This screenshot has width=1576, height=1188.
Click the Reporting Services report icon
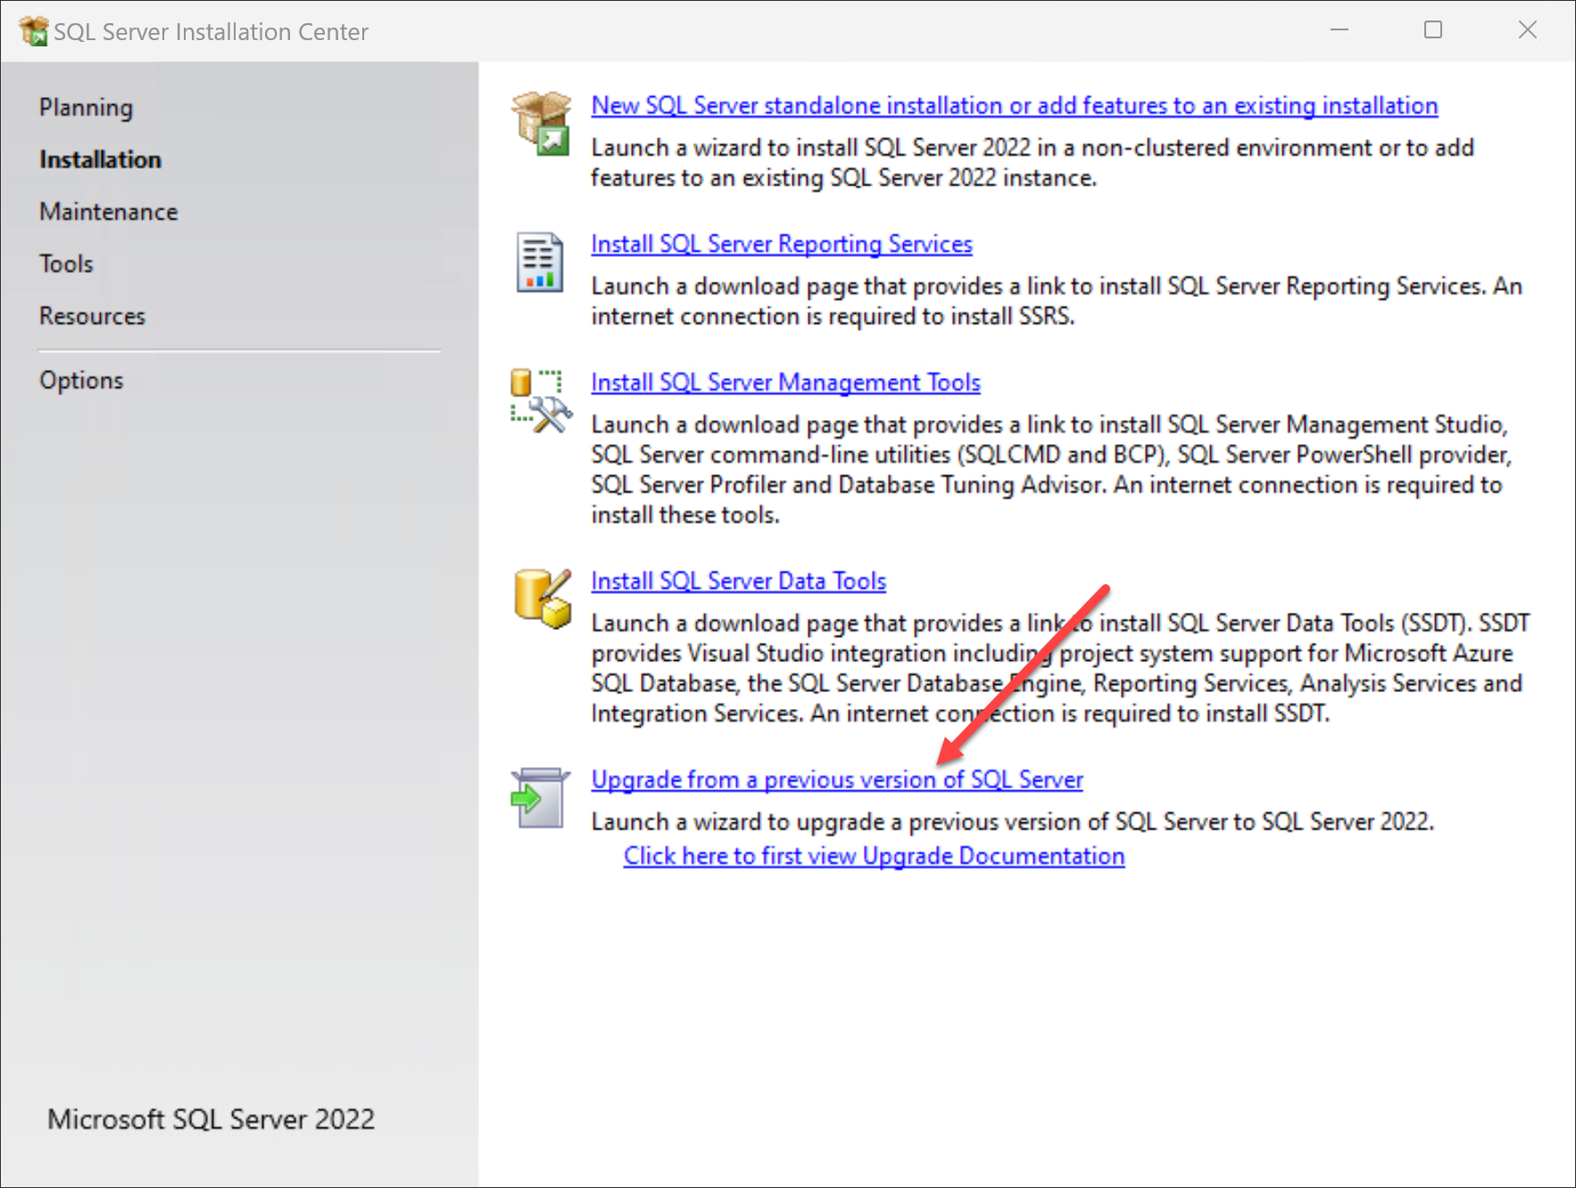(539, 262)
